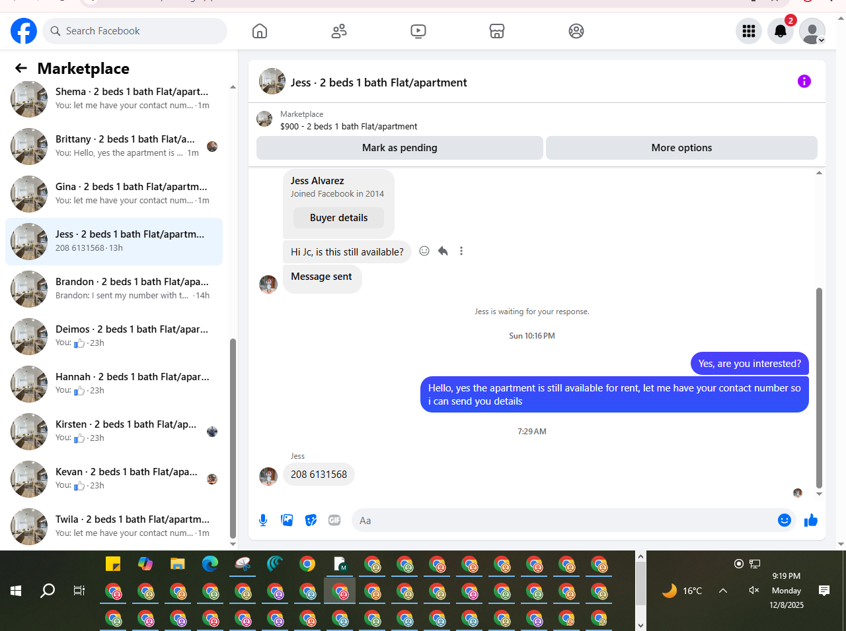The width and height of the screenshot is (846, 631).
Task: Open Kevan's apartment conversation
Action: tap(114, 479)
